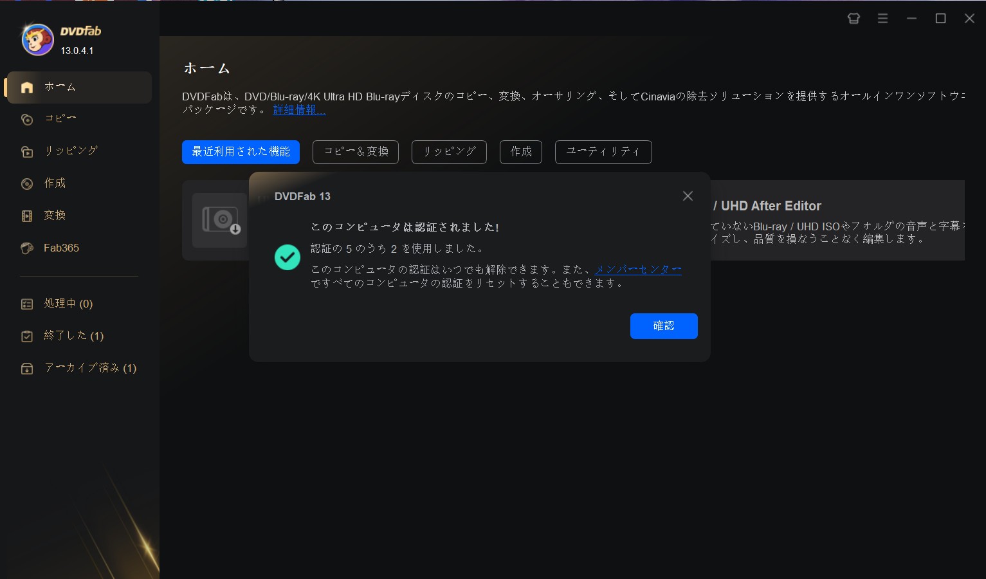
Task: Close the DVDFab 13 dialog
Action: click(688, 196)
